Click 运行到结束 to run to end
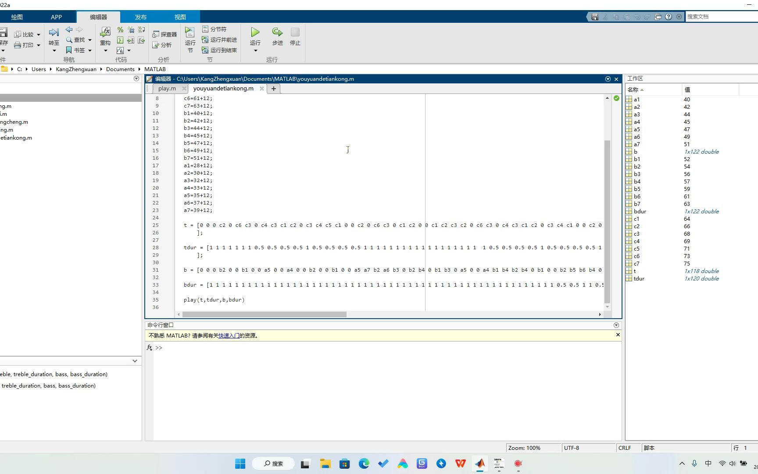758x474 pixels. 220,50
